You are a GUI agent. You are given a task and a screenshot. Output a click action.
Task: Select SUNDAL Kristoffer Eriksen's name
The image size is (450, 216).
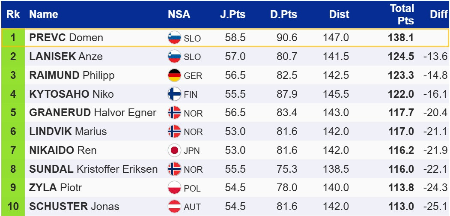coord(93,169)
